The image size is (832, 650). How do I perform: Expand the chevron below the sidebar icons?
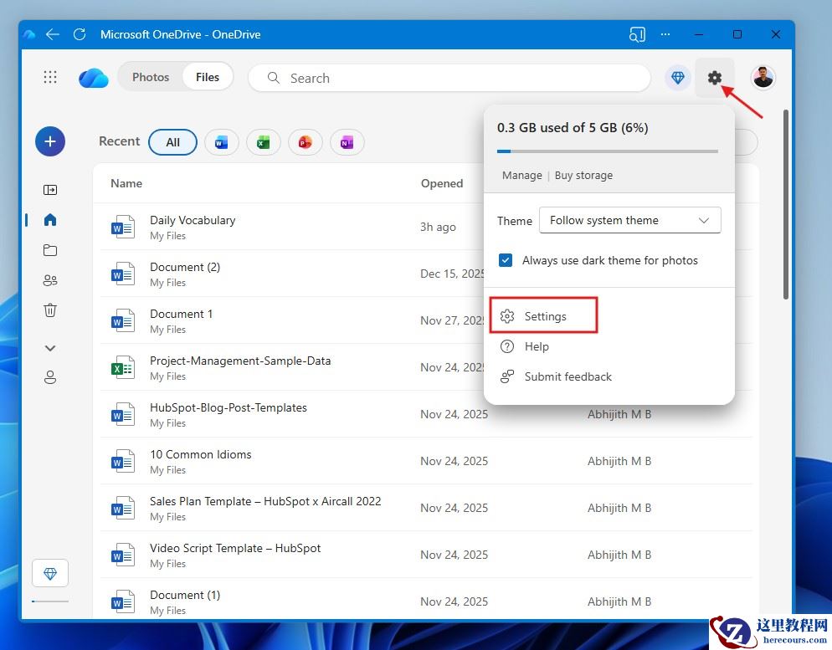click(x=50, y=347)
